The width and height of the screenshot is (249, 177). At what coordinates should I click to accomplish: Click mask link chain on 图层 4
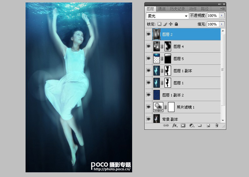[x=162, y=46]
